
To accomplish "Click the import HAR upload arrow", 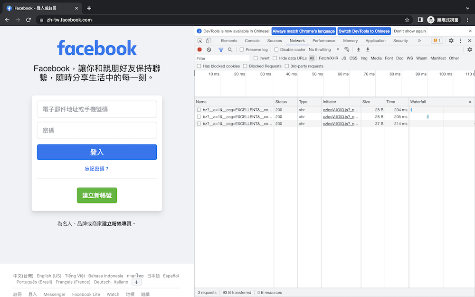I will (x=358, y=49).
